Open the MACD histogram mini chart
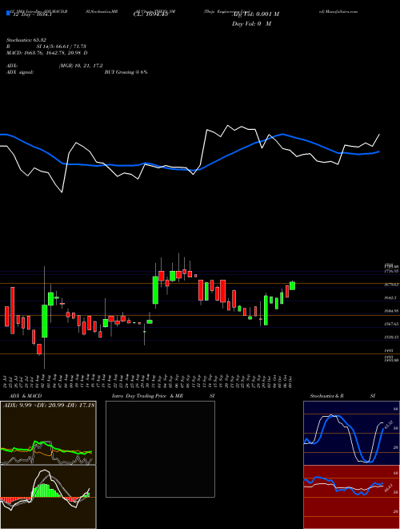Screen dimensions: 400x529 (48, 497)
